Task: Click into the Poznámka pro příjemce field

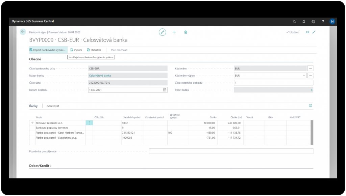Action: [231, 151]
